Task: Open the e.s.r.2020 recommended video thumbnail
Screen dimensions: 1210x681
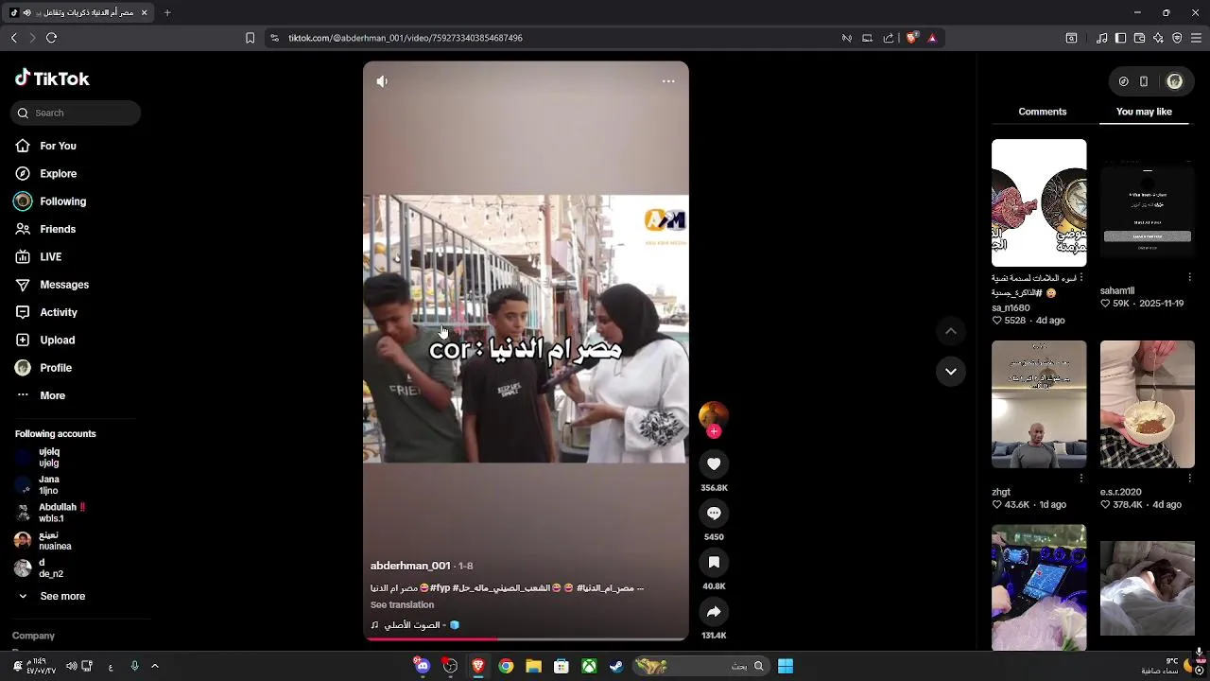Action: tap(1148, 405)
